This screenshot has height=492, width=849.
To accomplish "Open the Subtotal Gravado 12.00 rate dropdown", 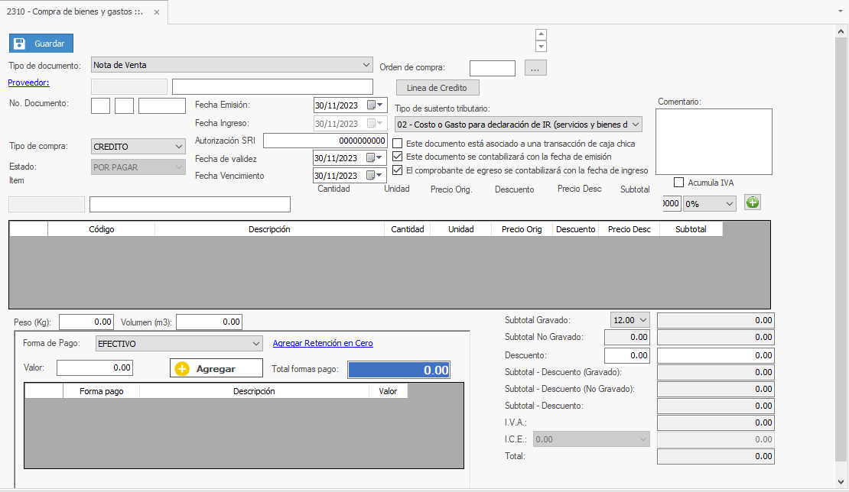I will 629,320.
